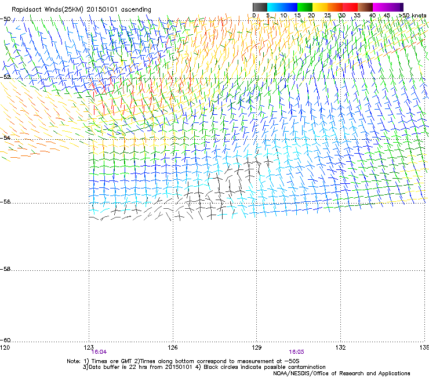
Task: Click the legend tick label '40'
Action: [x=372, y=16]
